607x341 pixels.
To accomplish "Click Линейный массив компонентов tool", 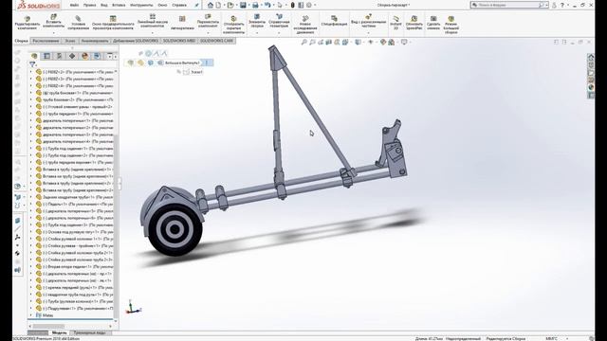I will tap(153, 21).
